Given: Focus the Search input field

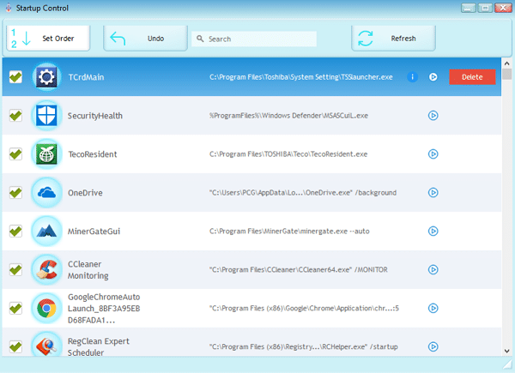Looking at the screenshot, I should 254,39.
